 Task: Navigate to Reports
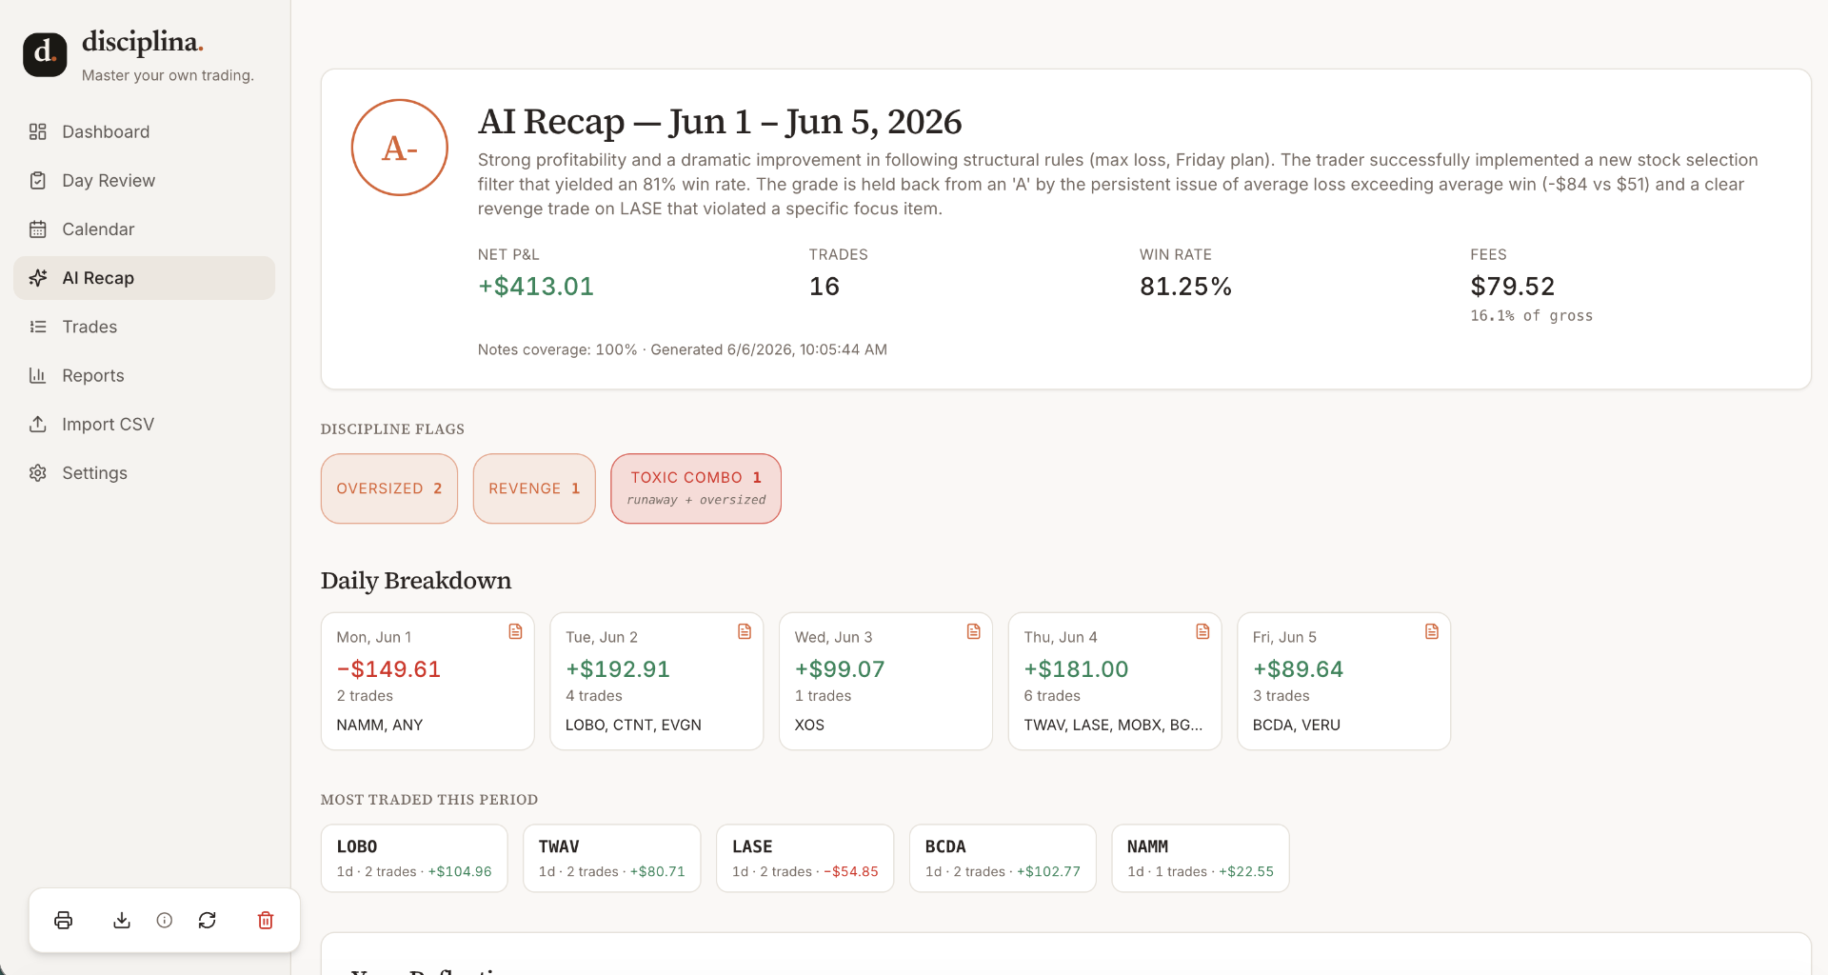pos(144,375)
